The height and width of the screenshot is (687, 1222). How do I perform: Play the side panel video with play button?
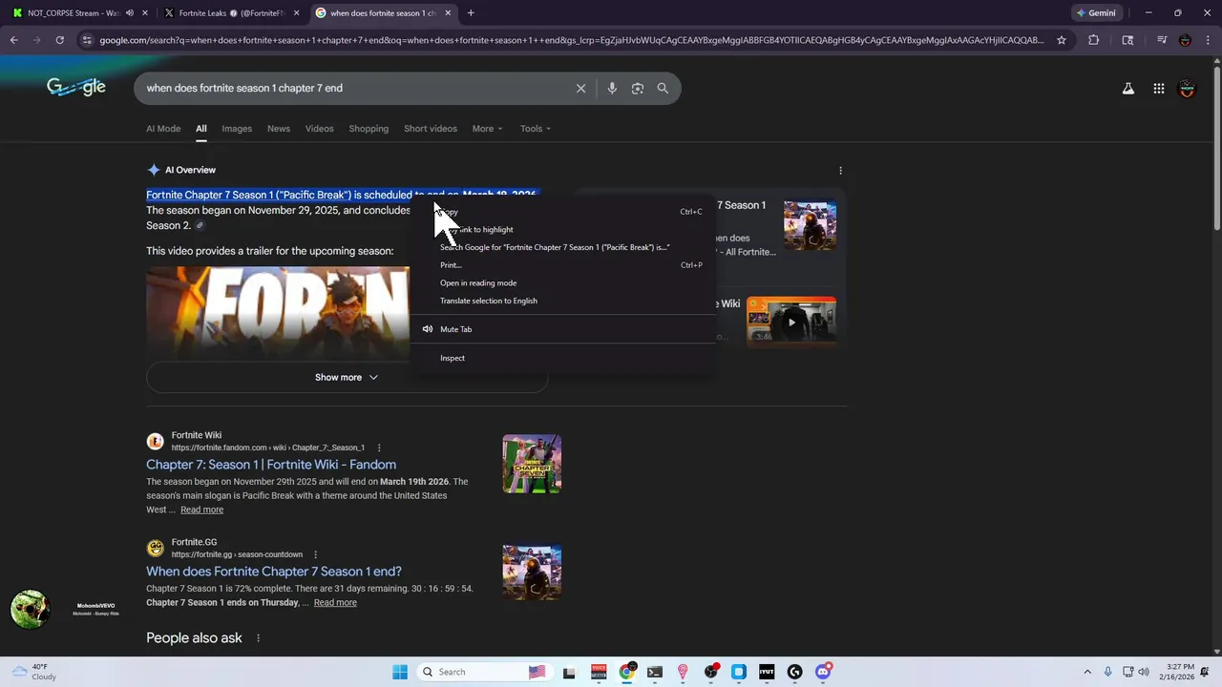coord(791,323)
